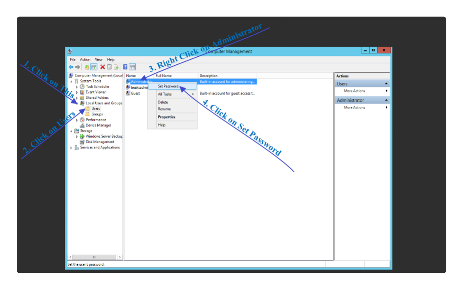The width and height of the screenshot is (463, 290).
Task: Collapse the Administrator section in Actions pane
Action: pos(386,100)
